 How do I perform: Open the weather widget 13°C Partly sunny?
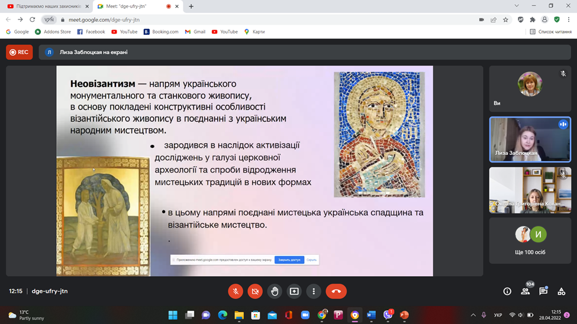click(x=27, y=315)
